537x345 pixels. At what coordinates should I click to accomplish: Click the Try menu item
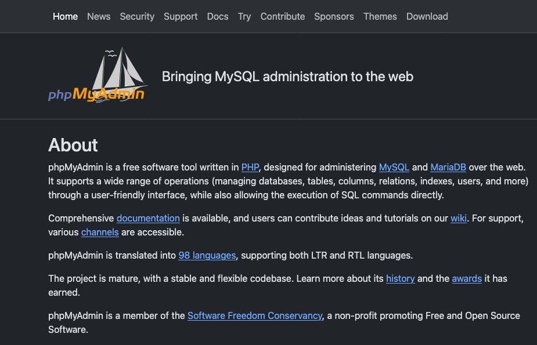pos(244,16)
